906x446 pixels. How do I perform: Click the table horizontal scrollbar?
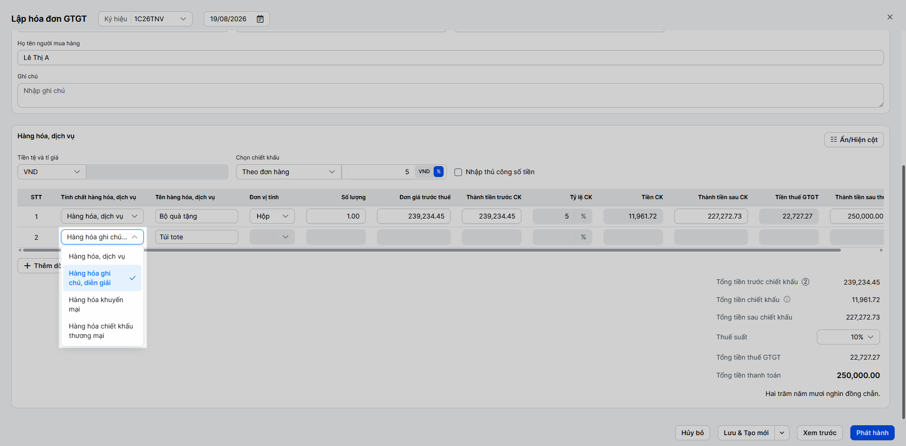click(432, 250)
